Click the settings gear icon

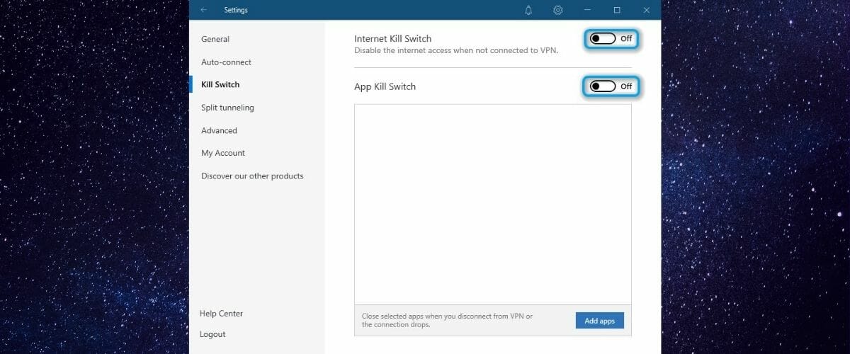[558, 10]
